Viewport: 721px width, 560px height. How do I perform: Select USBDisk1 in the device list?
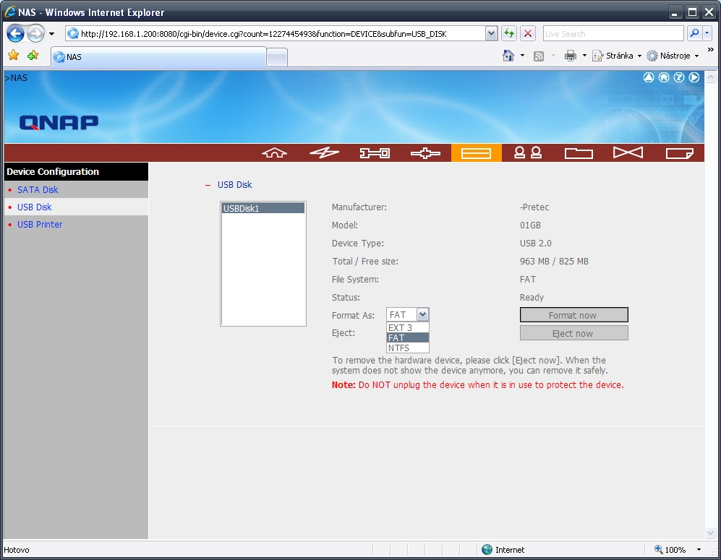(263, 208)
